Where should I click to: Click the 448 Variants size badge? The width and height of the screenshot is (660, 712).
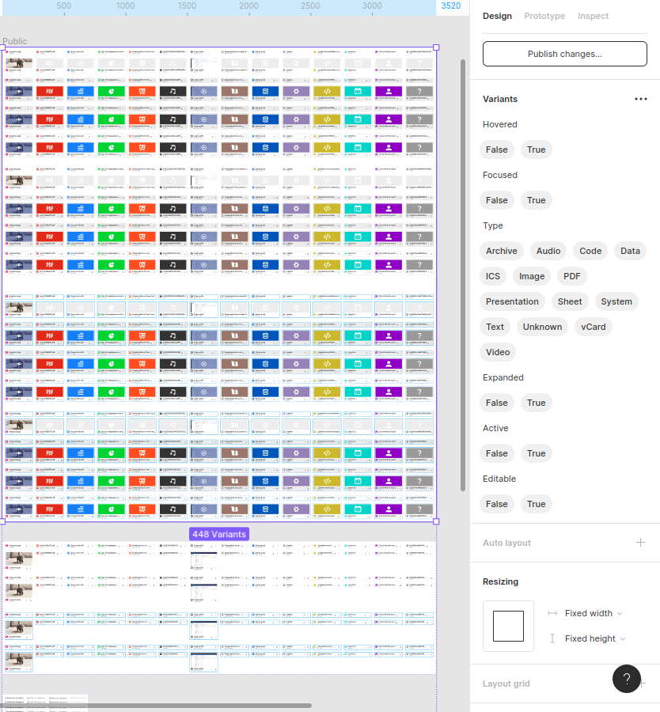coord(218,534)
